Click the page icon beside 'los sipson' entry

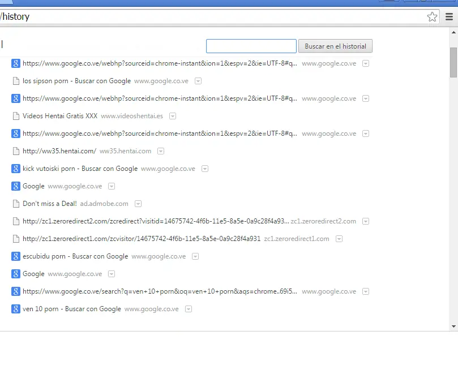click(16, 81)
